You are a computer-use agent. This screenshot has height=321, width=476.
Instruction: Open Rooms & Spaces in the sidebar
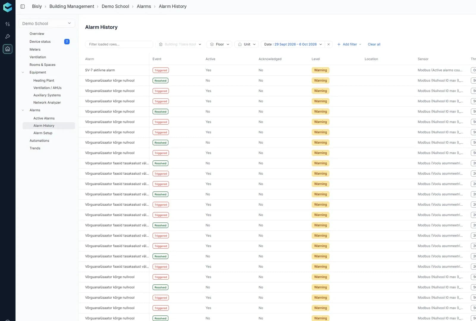click(x=43, y=65)
